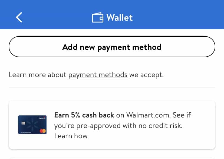224x159 pixels.
Task: Tap 'you're pre-approved with no credit risk' line
Action: (x=118, y=126)
